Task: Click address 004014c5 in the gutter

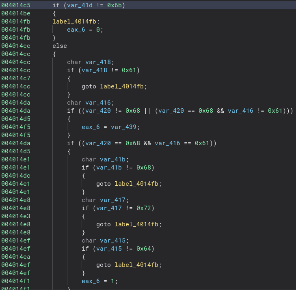Action: tap(15, 5)
